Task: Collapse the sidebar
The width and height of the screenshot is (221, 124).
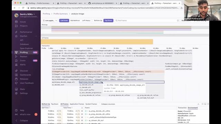Action: [x=22, y=121]
